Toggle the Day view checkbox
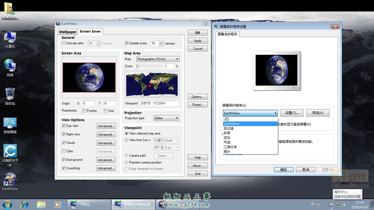 pos(64,126)
